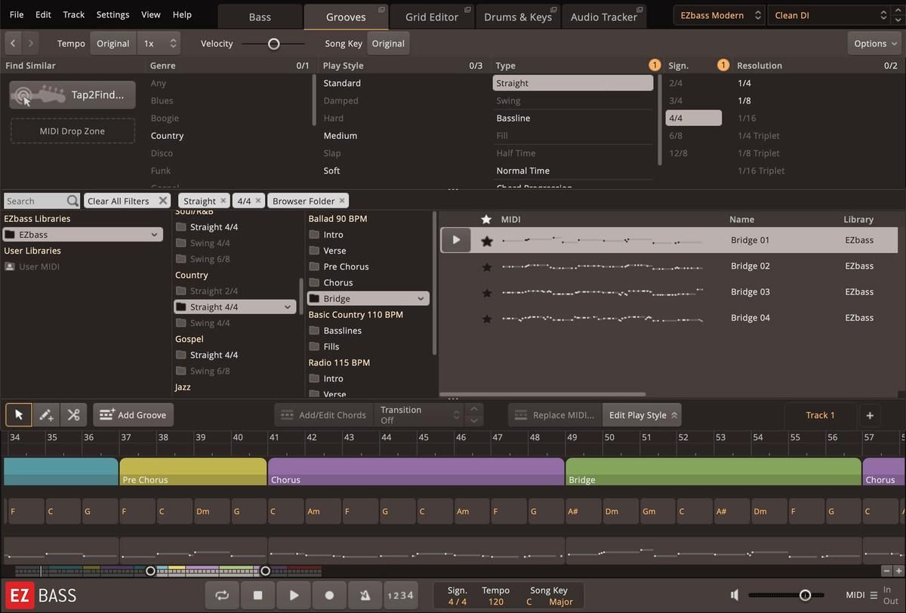Switch to the Grid Editor tab

point(432,17)
